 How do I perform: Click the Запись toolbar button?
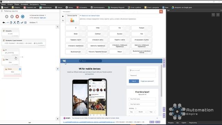[69, 7]
